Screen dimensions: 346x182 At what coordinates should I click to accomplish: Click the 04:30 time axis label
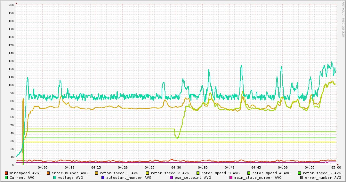[x=176, y=168]
